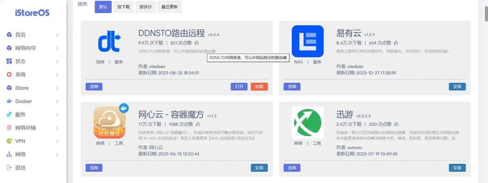
Task: Click the DDNSTO路由远程 title
Action: 172,33
